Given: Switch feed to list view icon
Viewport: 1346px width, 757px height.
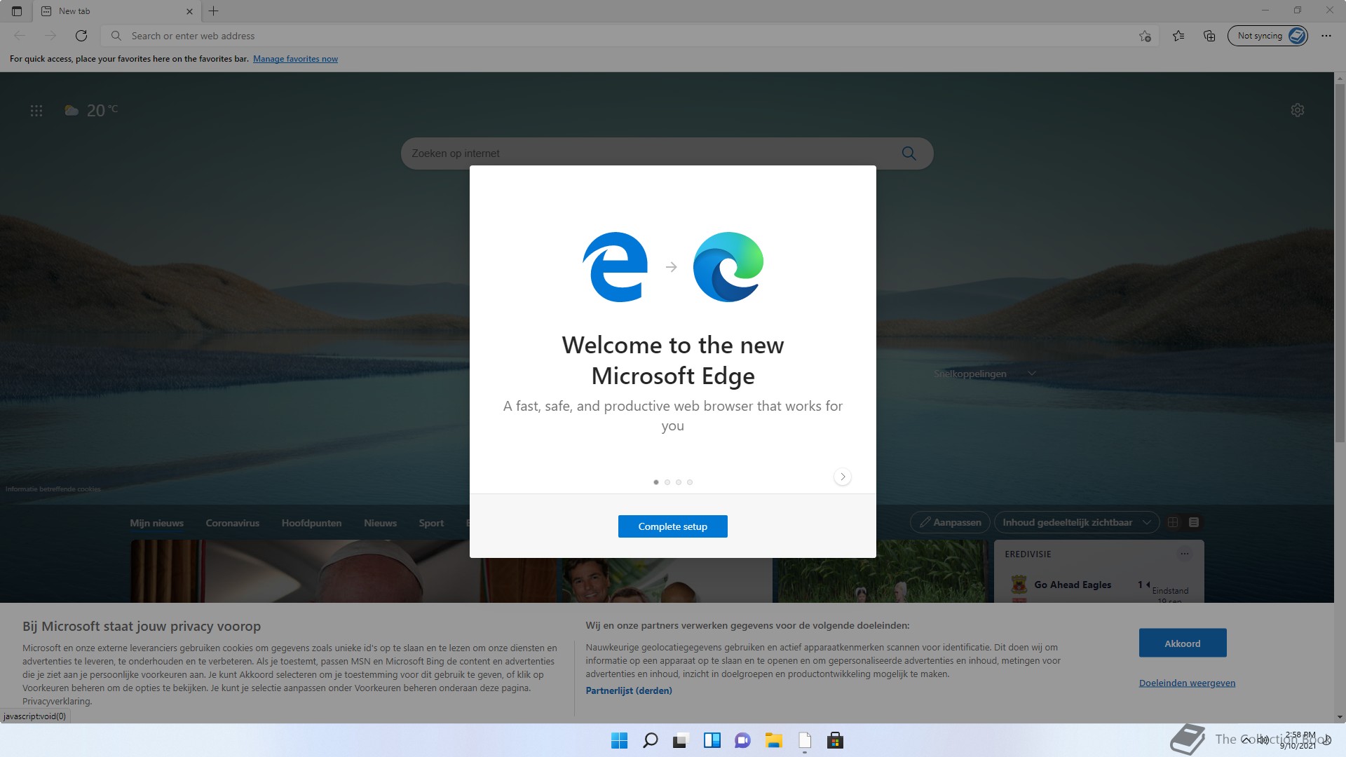Looking at the screenshot, I should 1194,522.
